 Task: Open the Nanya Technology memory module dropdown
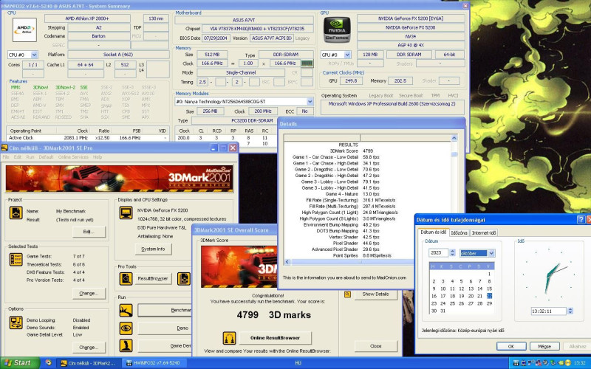[x=310, y=102]
